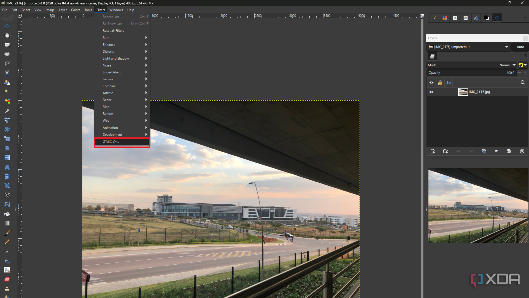Toggle visibility eye of IMG_2176.jpg layer
This screenshot has height=298, width=529.
(431, 92)
